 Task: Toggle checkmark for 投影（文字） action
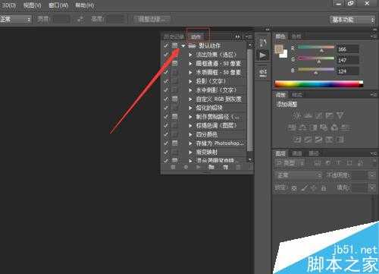pyautogui.click(x=166, y=81)
